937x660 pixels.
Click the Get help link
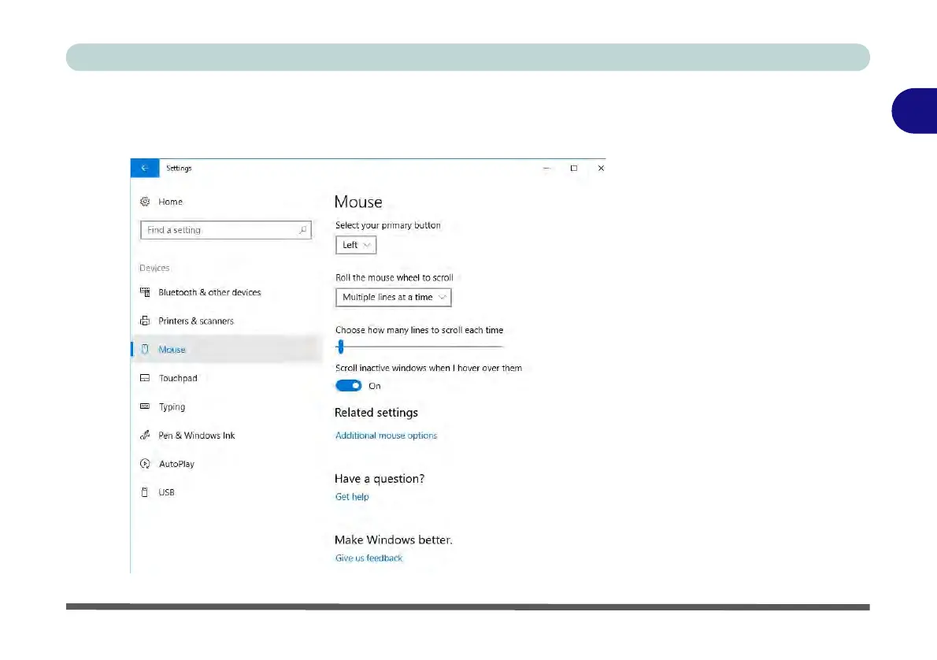352,497
